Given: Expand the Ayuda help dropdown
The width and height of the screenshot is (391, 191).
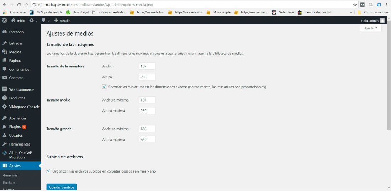Looking at the screenshot, I should (371, 28).
